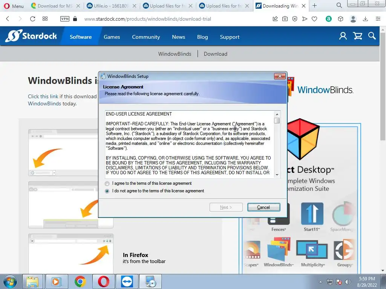Click the Stardock logo
Image resolution: width=386 pixels, height=289 pixels.
31,36
